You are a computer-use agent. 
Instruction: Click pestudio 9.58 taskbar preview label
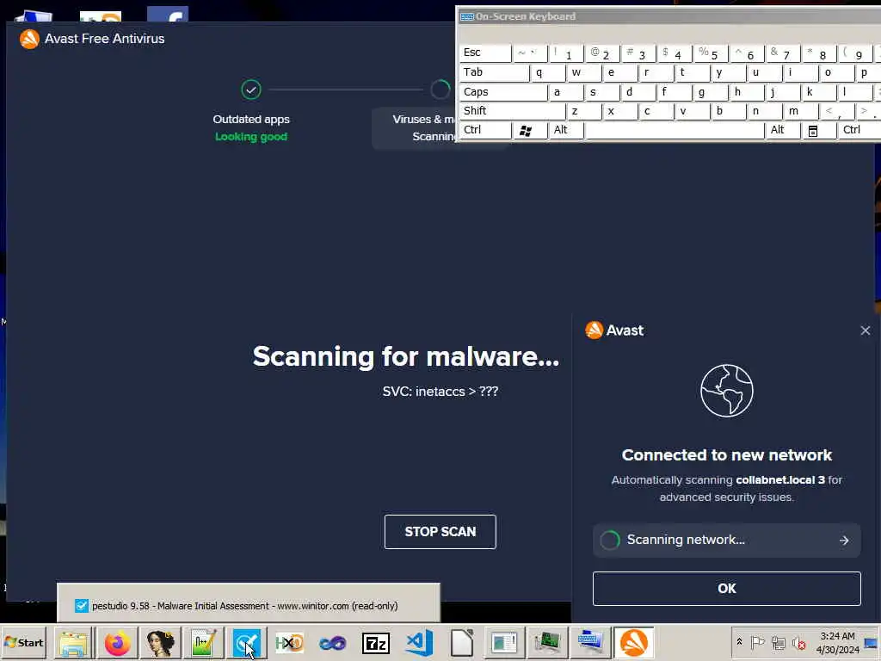point(244,606)
